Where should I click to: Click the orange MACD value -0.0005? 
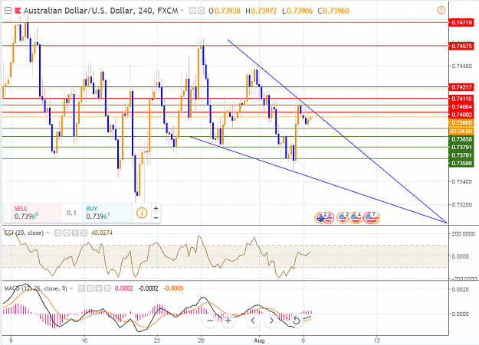coord(173,288)
